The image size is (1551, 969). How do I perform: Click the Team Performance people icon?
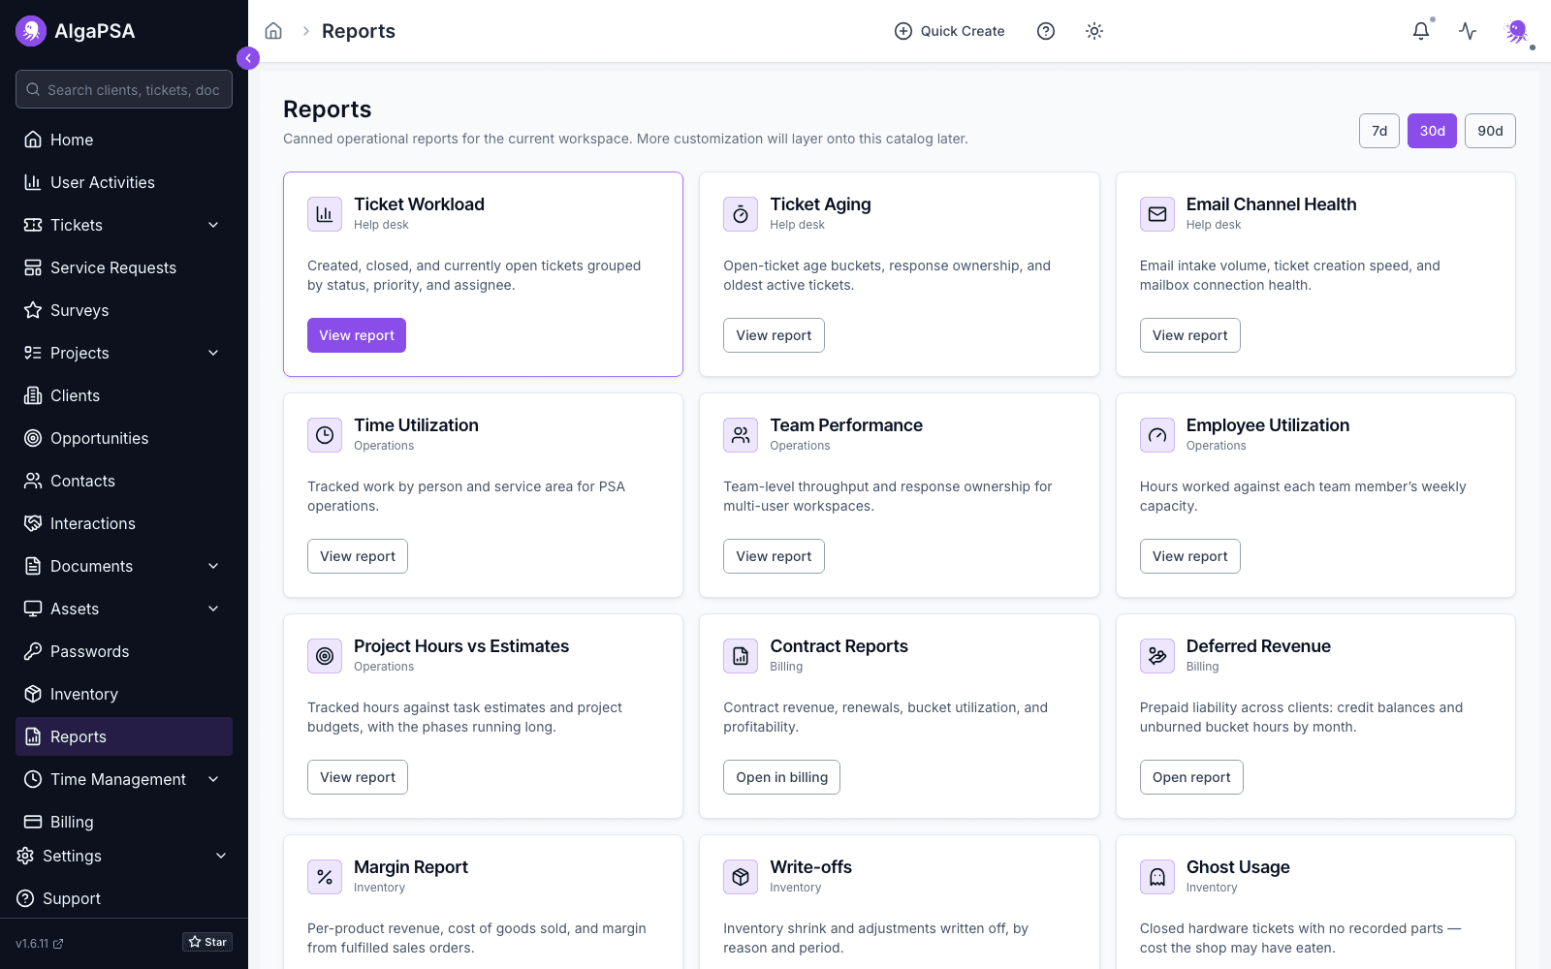point(741,435)
